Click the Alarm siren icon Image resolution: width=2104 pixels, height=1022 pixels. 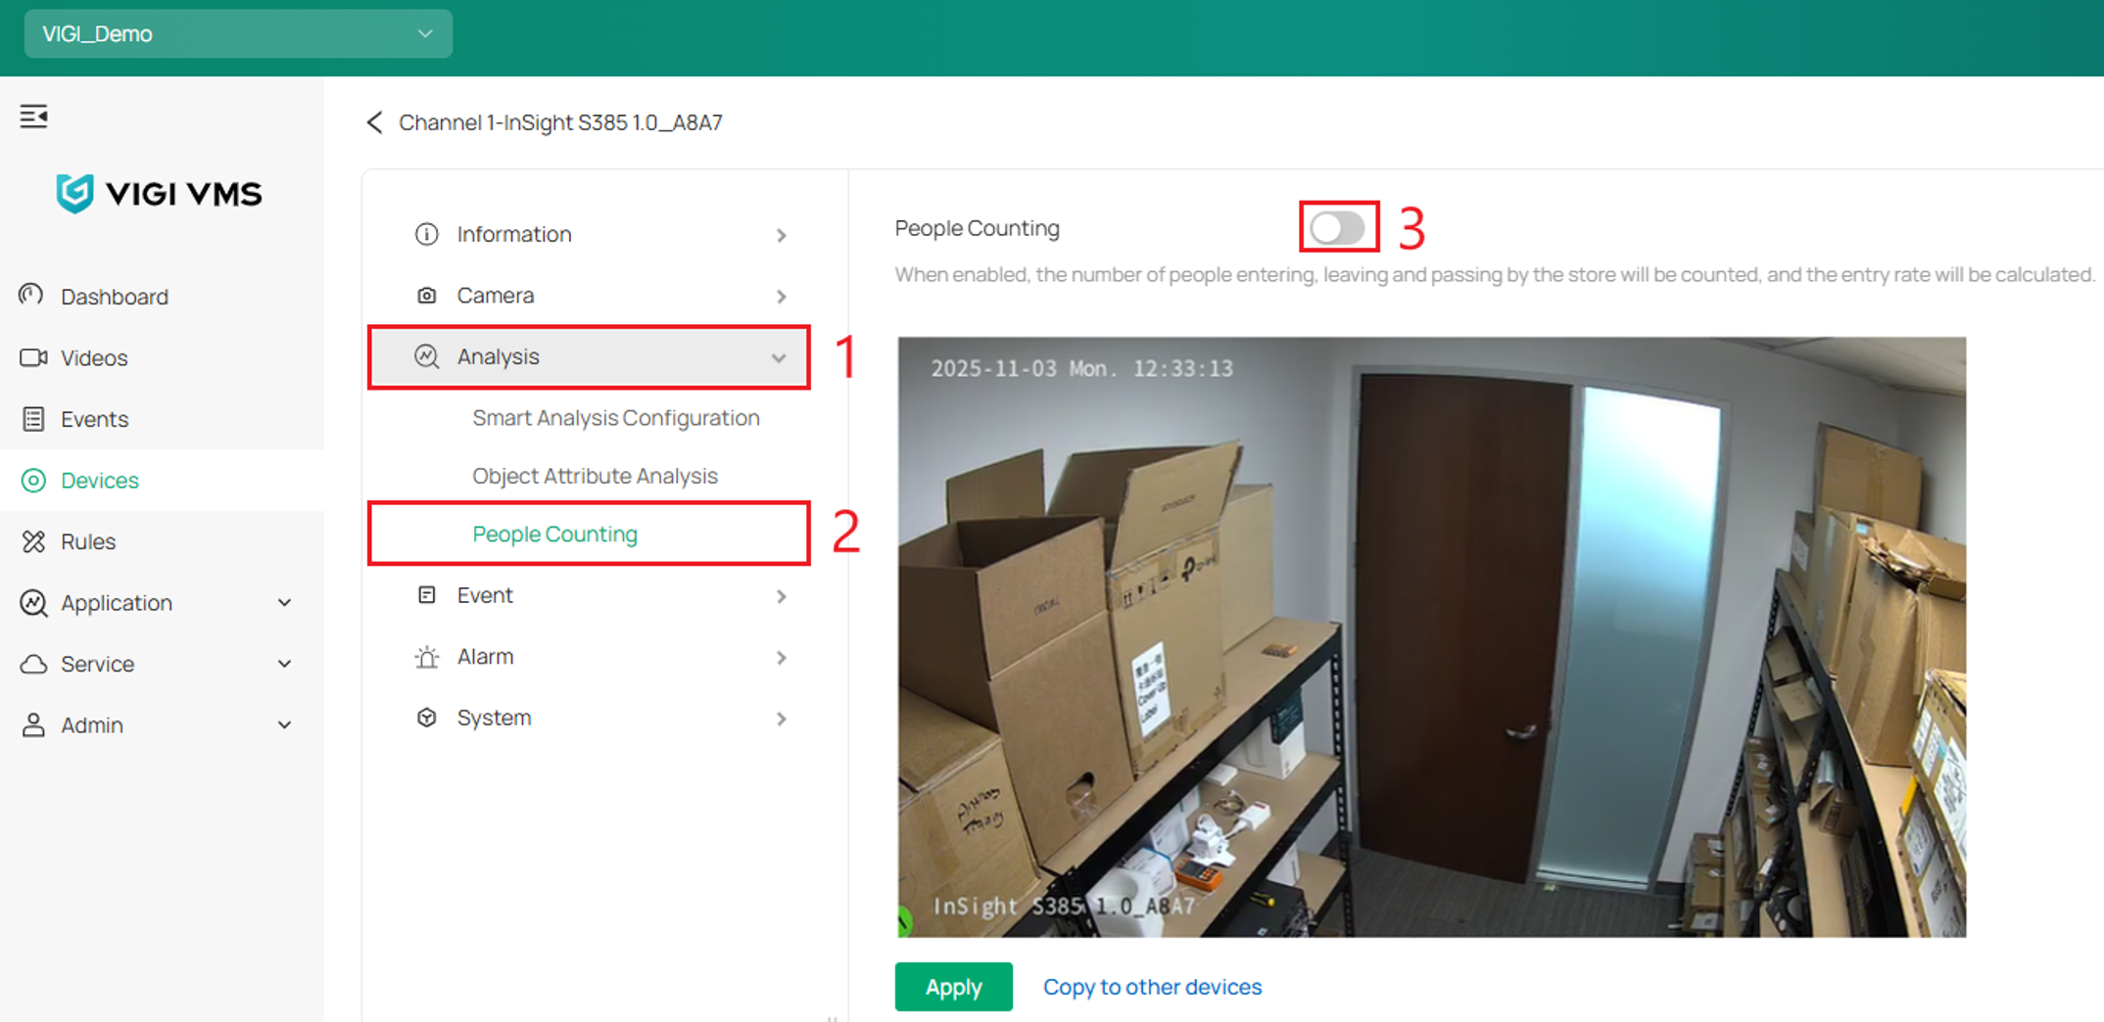coord(426,657)
